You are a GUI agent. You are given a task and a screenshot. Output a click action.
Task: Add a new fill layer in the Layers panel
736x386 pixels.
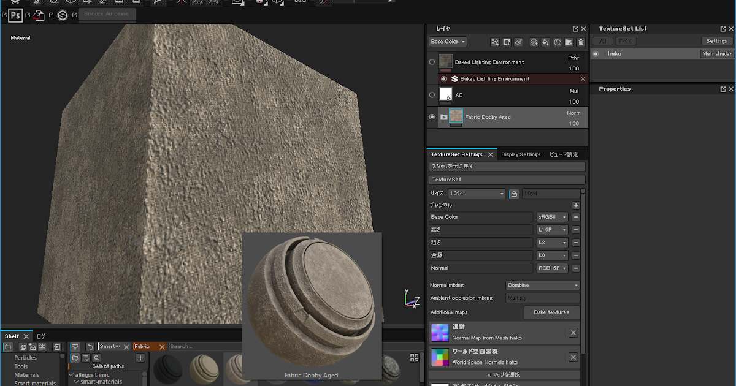pos(545,42)
